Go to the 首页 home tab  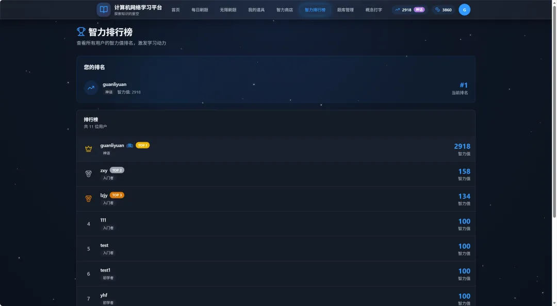point(175,10)
